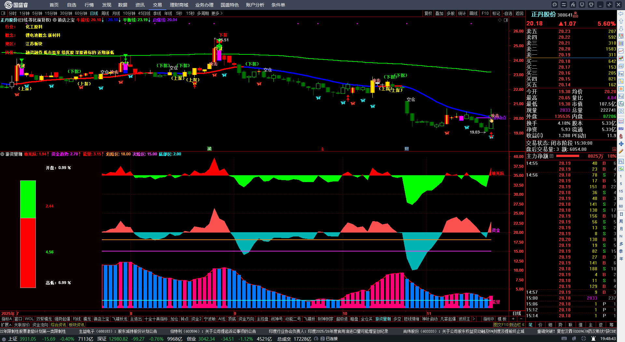625x342 pixels.
Task: Click the crosshair target icon in status bar
Action: coord(584,339)
